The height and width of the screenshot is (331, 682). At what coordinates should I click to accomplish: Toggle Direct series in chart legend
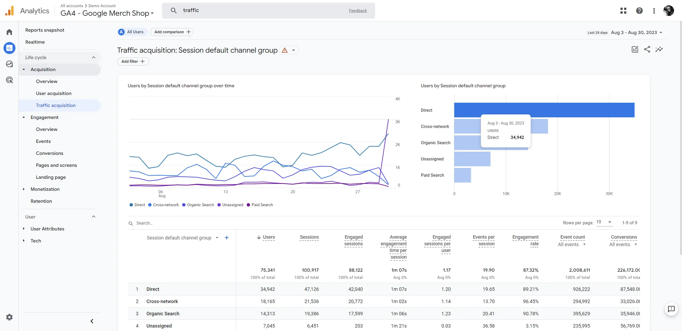click(137, 205)
